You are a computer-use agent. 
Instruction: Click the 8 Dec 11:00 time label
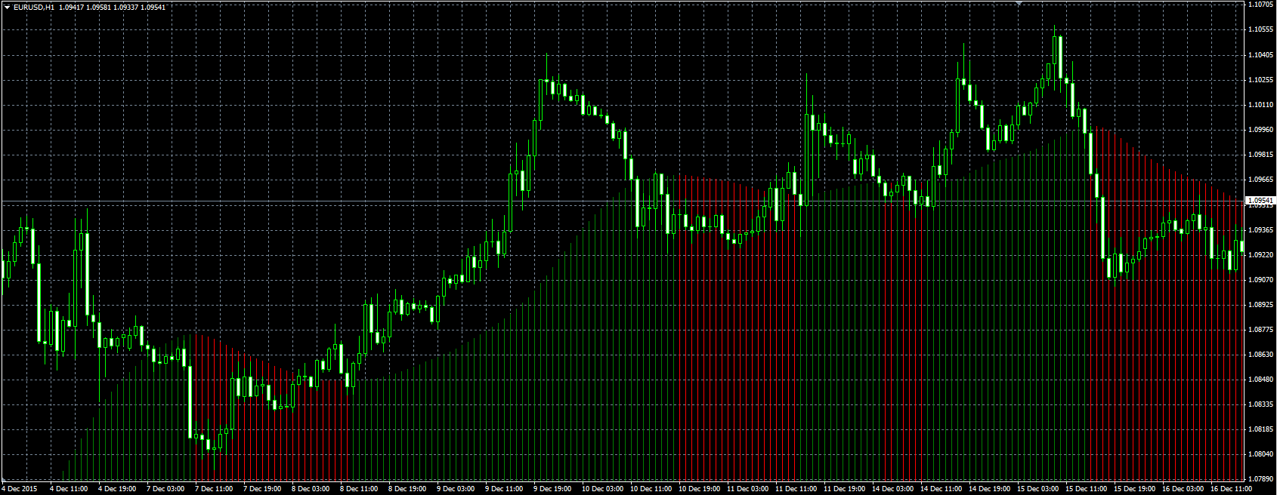coord(359,489)
